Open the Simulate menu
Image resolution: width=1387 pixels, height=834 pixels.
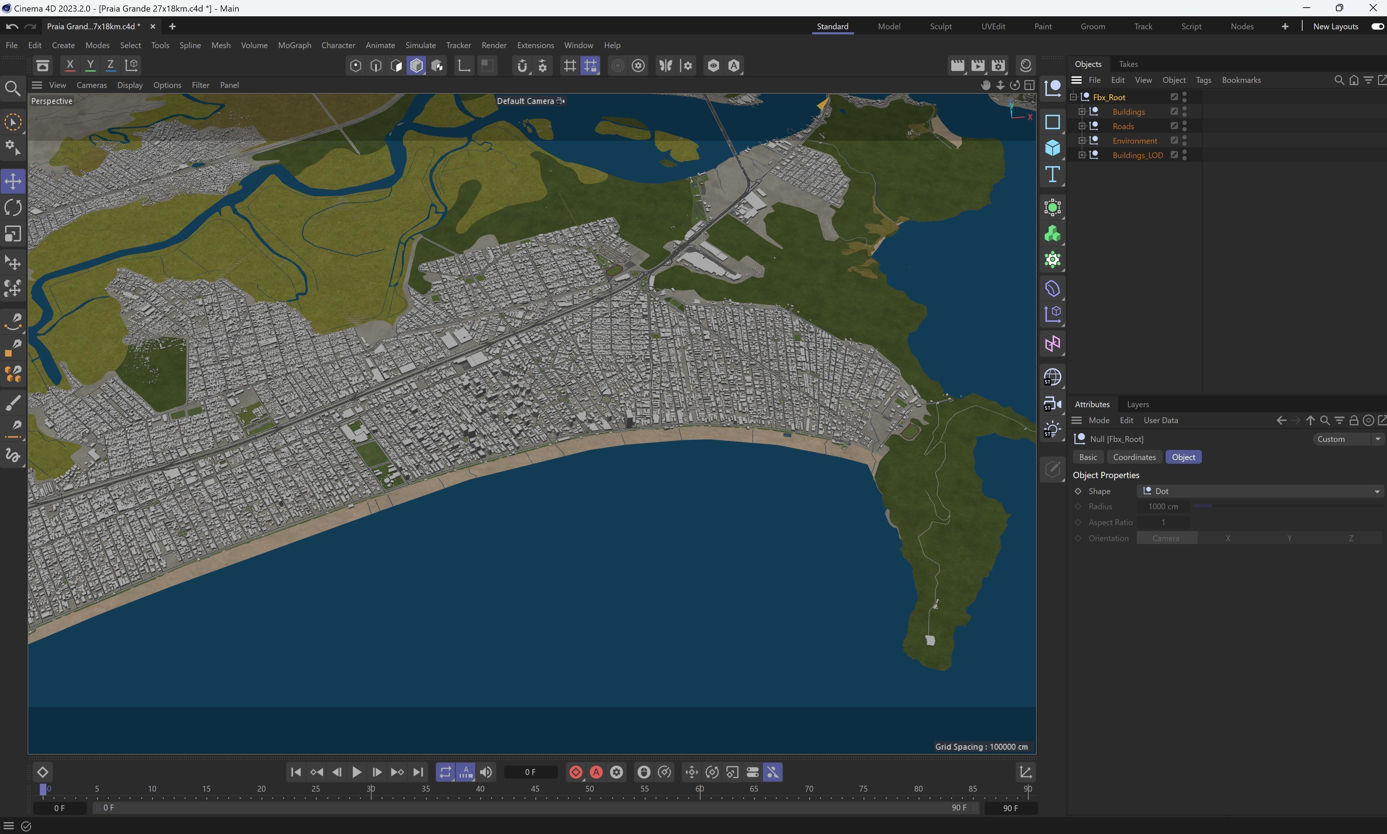tap(421, 46)
